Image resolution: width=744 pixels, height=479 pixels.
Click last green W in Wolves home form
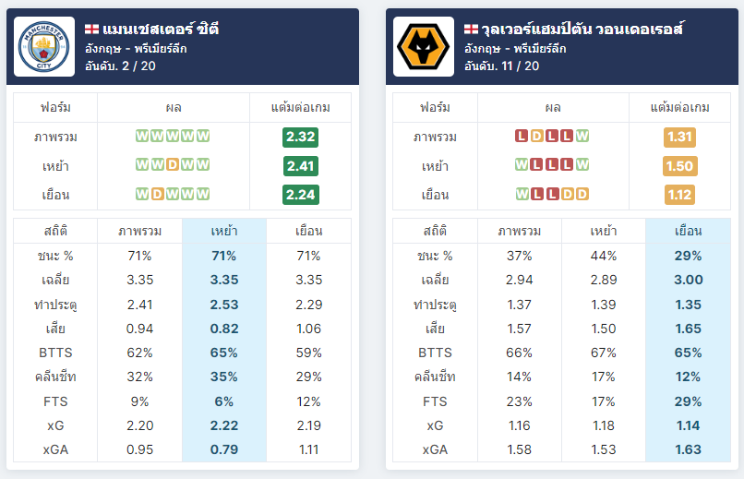(x=582, y=164)
